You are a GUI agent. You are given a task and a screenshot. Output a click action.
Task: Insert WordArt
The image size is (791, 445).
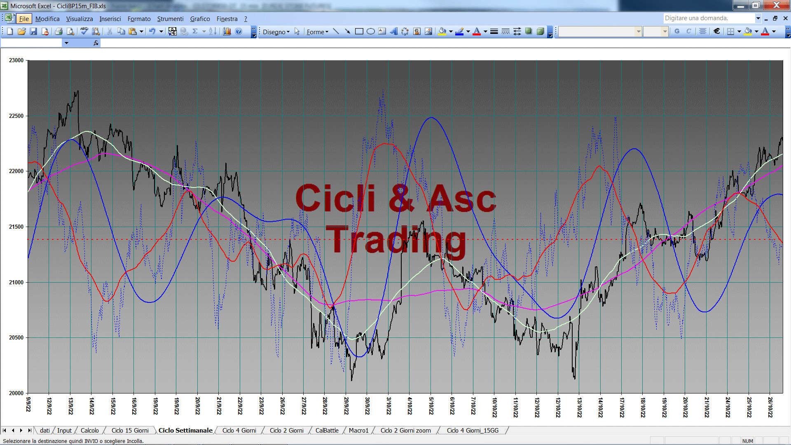(x=394, y=31)
